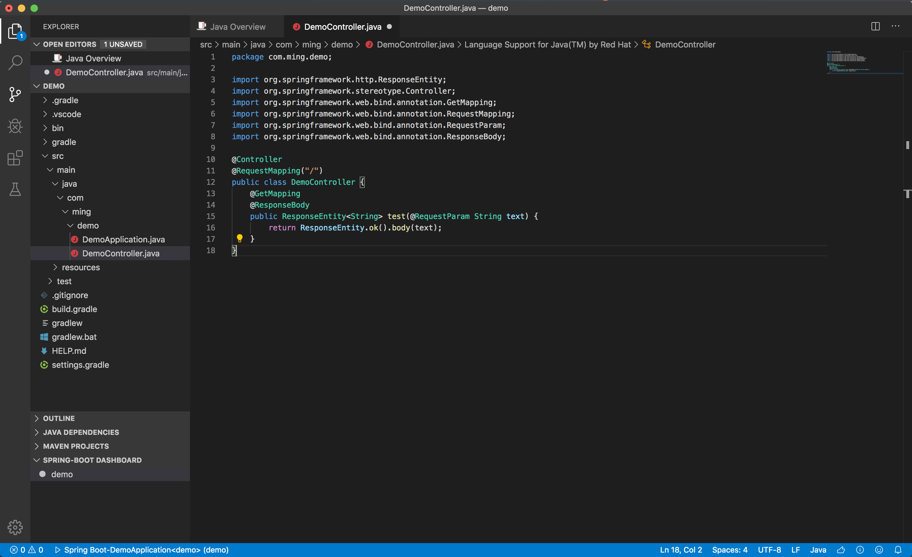Click the HELP.md markdown file icon

[44, 351]
